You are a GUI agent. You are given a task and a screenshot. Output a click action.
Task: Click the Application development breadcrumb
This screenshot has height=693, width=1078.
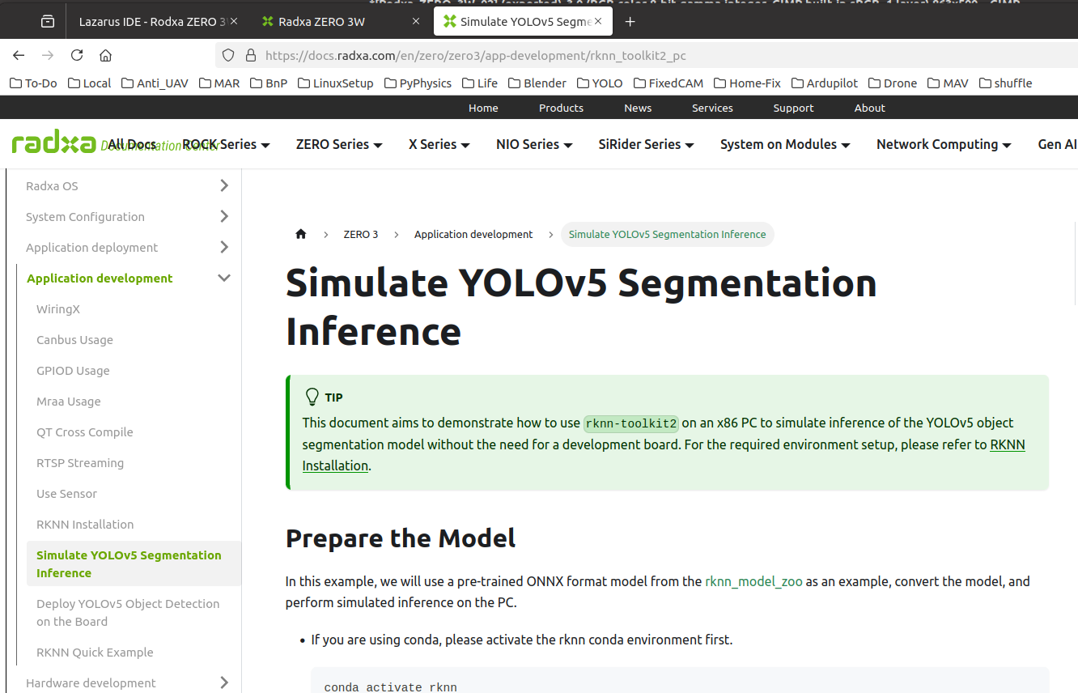click(x=473, y=234)
